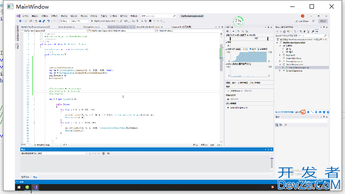
Task: Click the bookmark icon in toolbar
Action: (150, 21)
